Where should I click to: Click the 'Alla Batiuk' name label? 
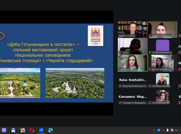point(125,69)
